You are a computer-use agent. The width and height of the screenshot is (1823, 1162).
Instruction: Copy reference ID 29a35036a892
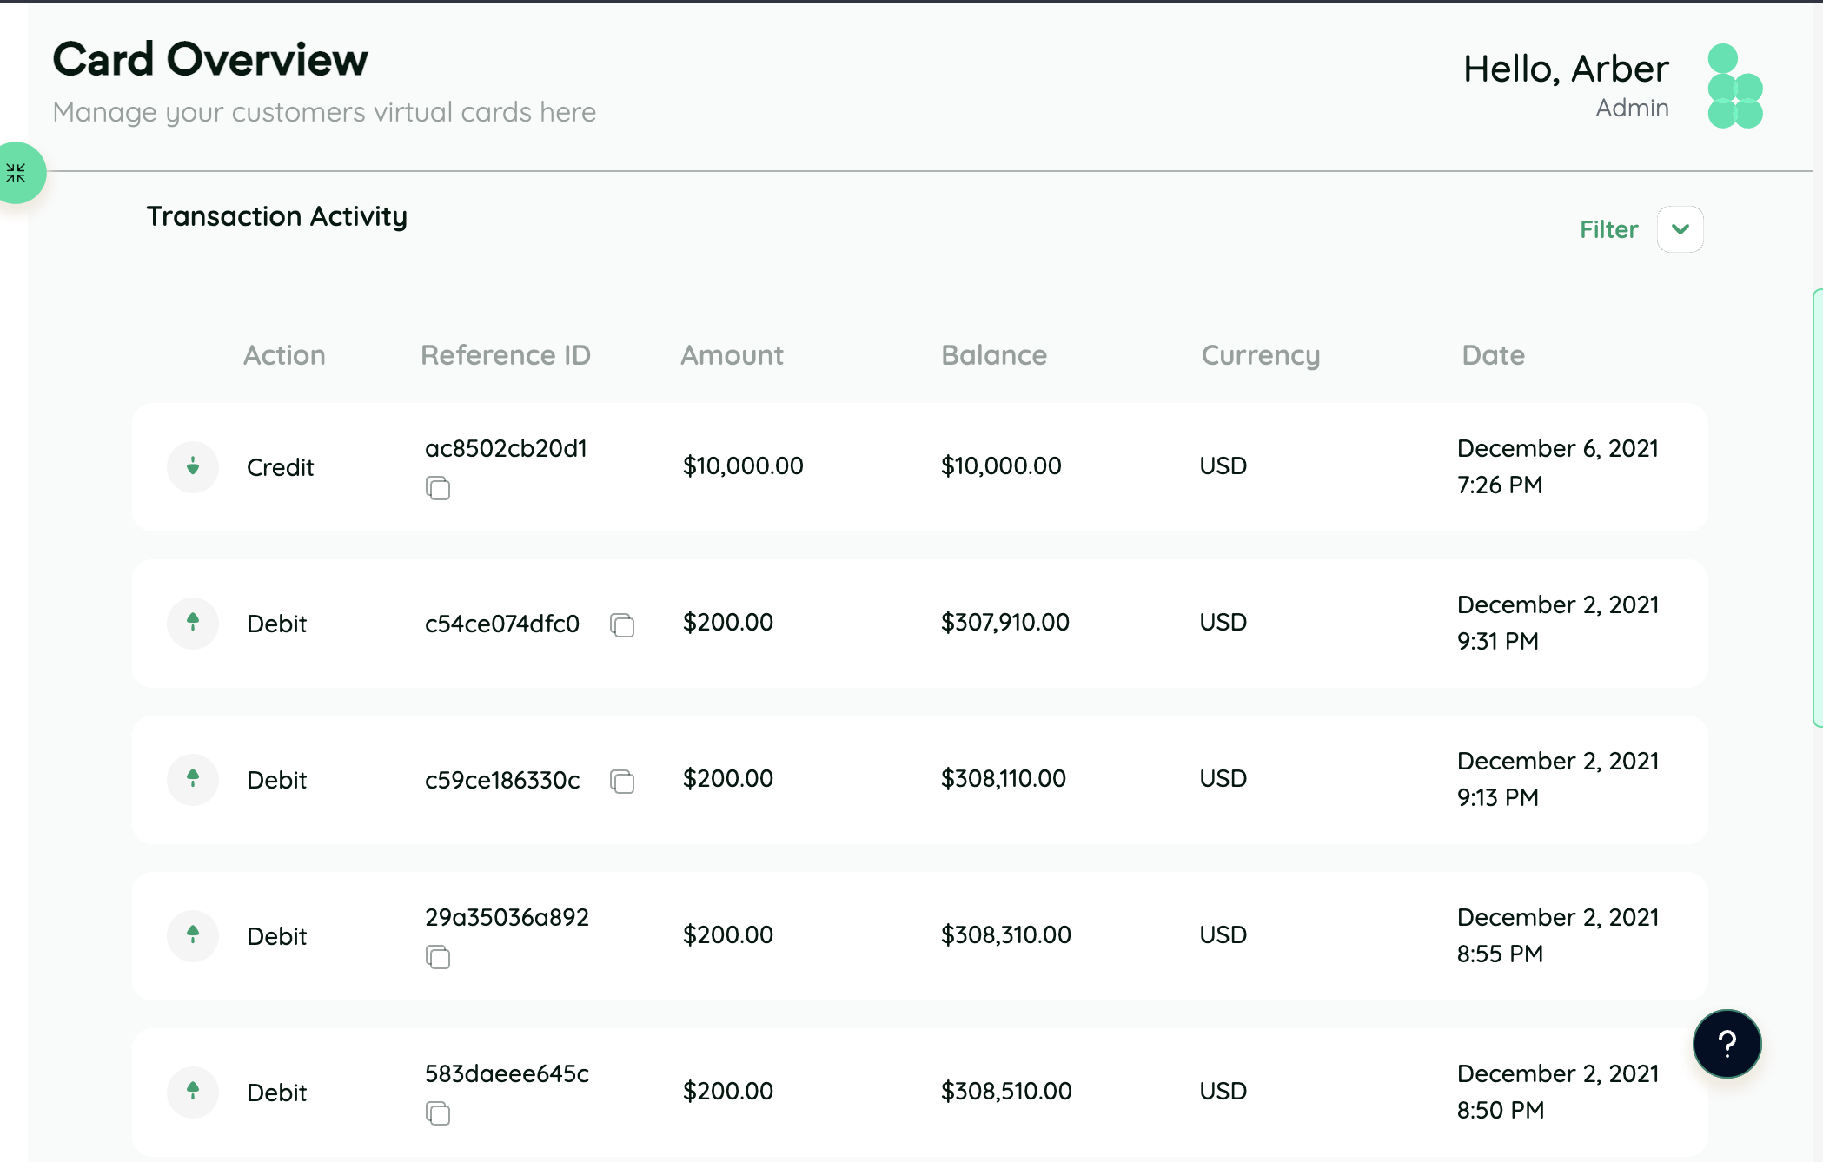point(438,957)
